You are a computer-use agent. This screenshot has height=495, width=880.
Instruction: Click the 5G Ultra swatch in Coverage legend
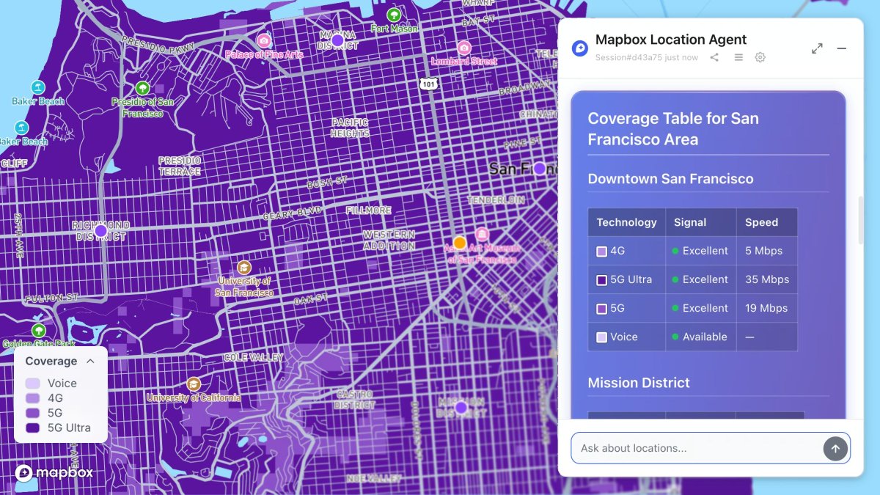click(x=33, y=428)
